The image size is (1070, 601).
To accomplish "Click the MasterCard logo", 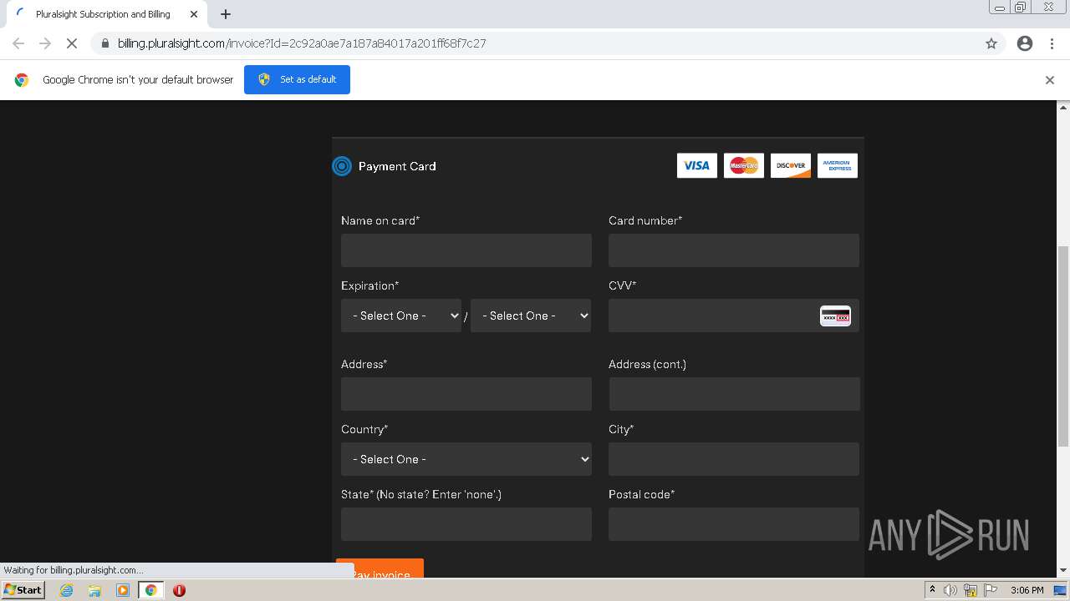I will tap(744, 165).
